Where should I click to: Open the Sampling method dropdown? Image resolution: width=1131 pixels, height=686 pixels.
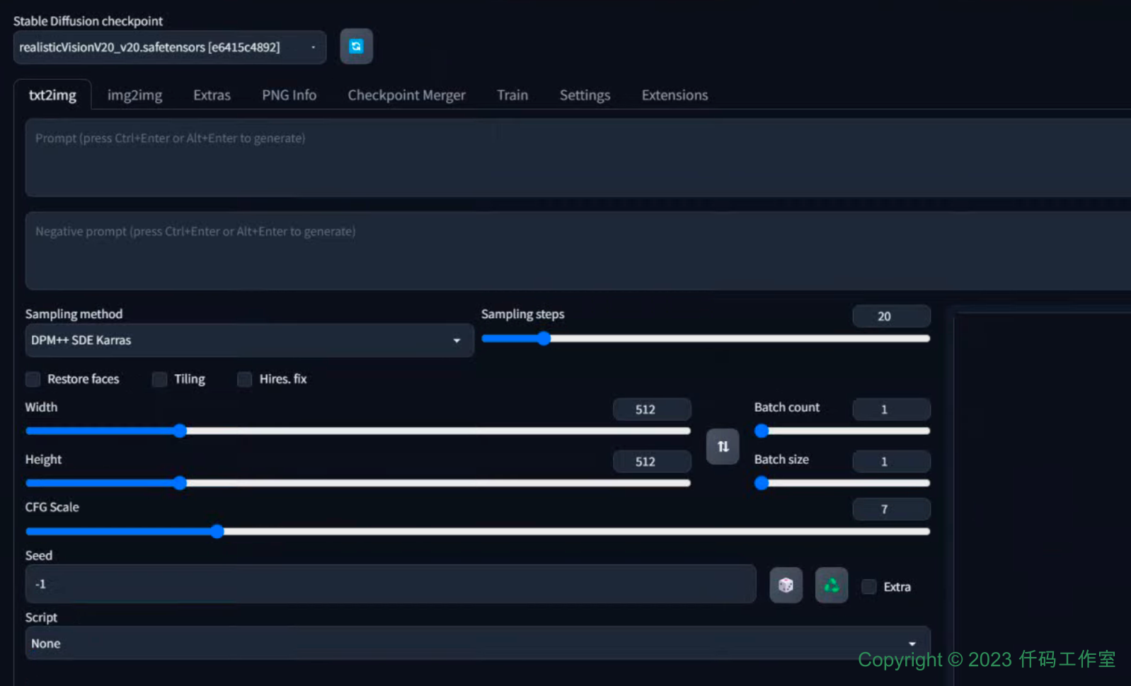pos(249,340)
